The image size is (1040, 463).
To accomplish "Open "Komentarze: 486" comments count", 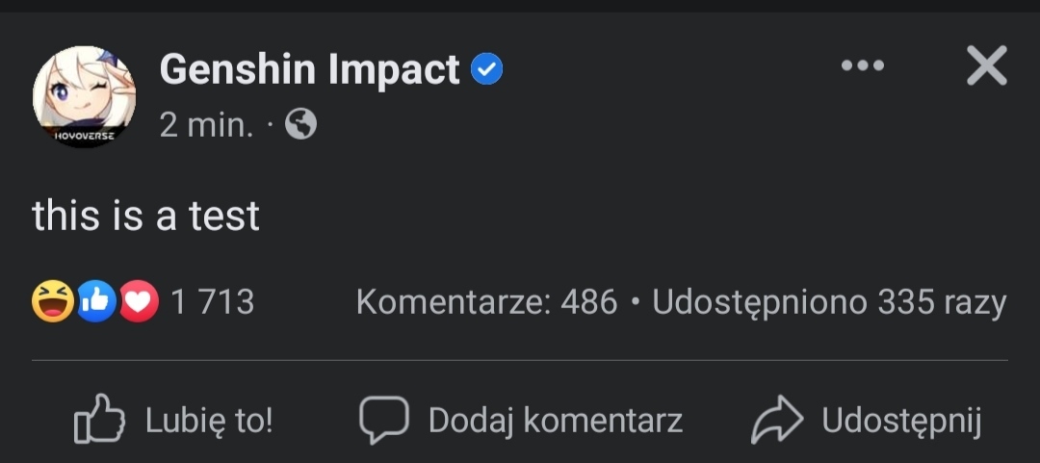I will click(x=486, y=302).
